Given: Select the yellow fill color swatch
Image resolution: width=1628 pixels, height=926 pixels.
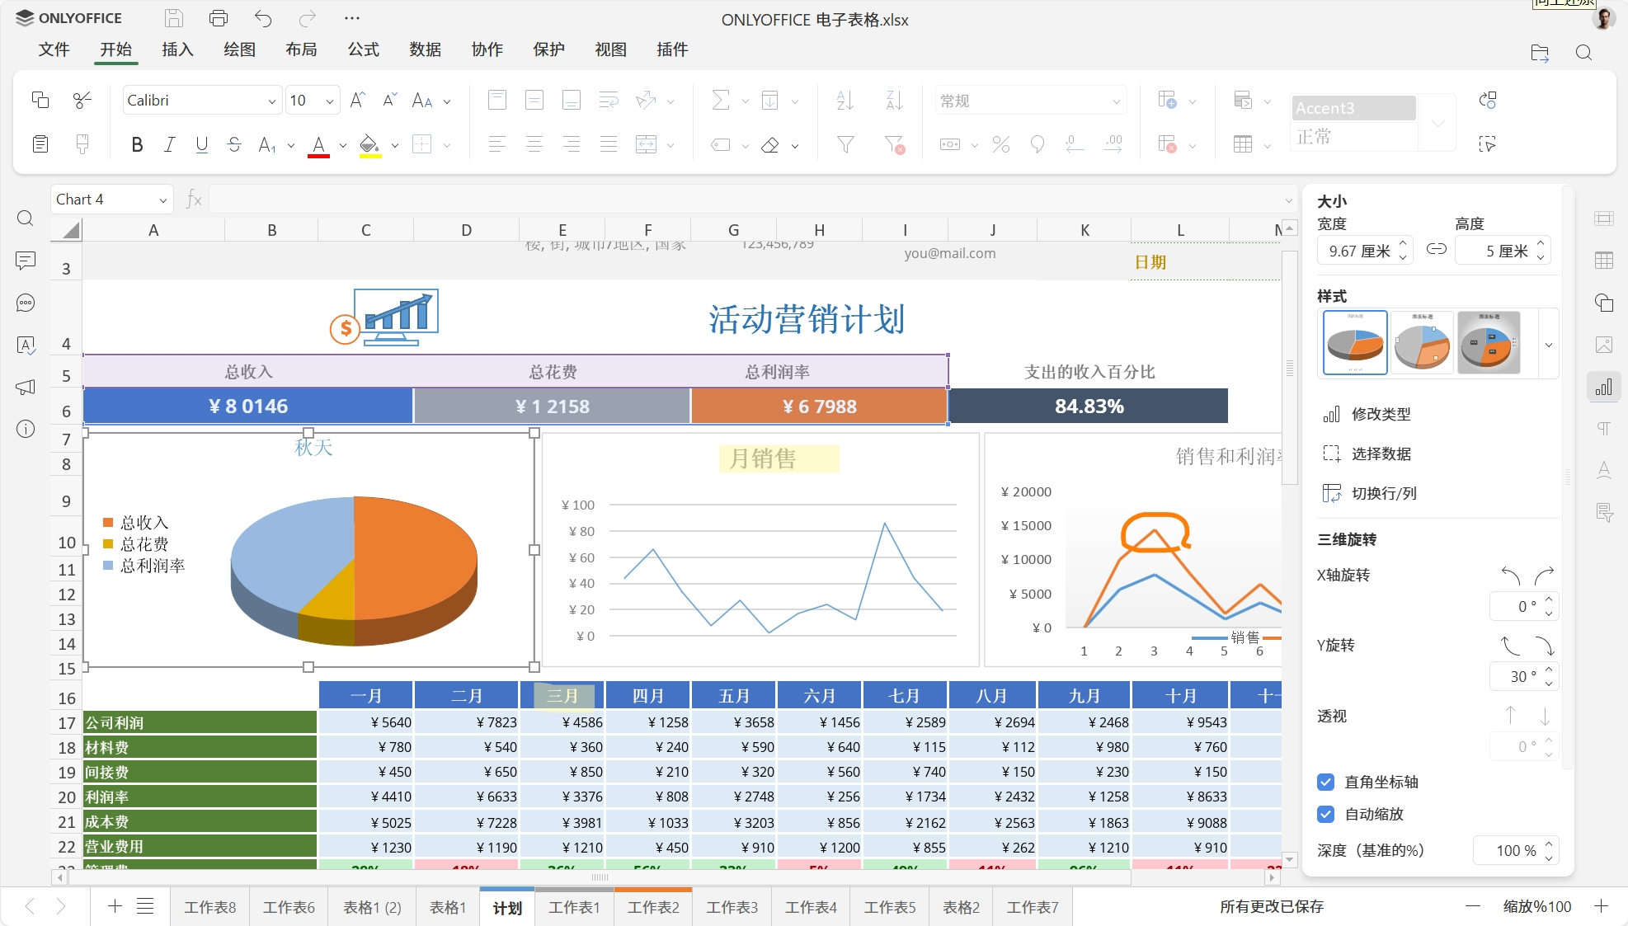Looking at the screenshot, I should (370, 156).
